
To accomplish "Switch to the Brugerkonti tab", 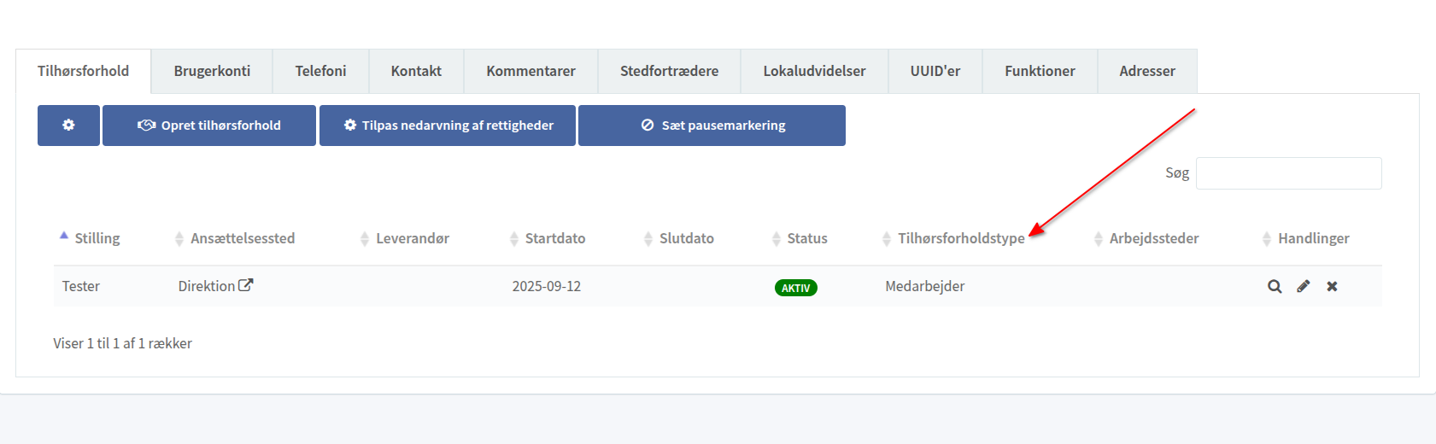I will (x=212, y=71).
